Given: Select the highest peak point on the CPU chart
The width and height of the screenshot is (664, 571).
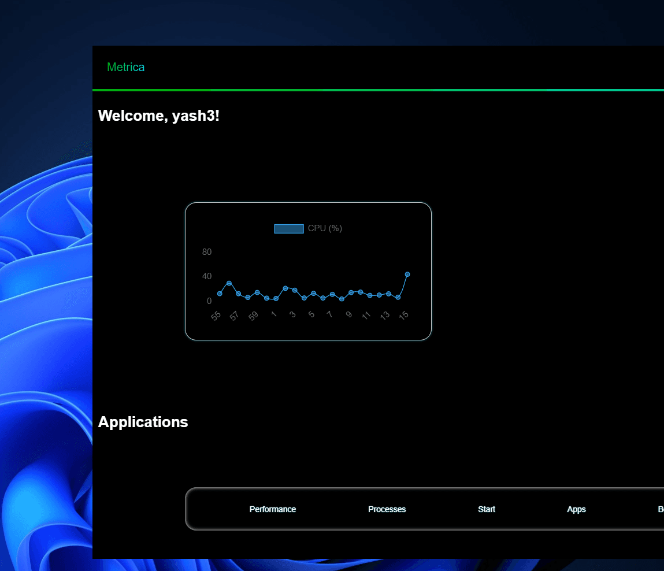Looking at the screenshot, I should click(x=407, y=275).
